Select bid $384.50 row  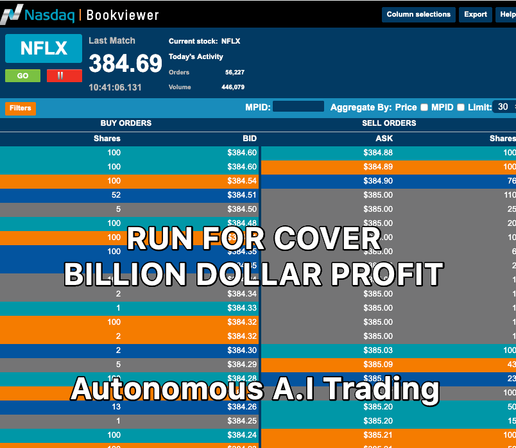130,209
